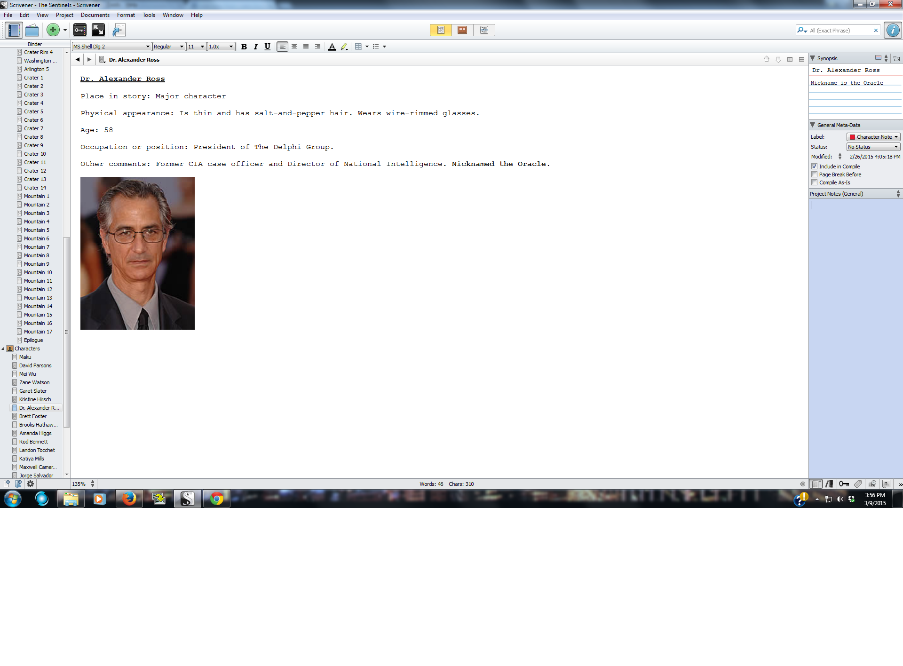Apply italic formatting
The height and width of the screenshot is (666, 903).
[x=255, y=47]
